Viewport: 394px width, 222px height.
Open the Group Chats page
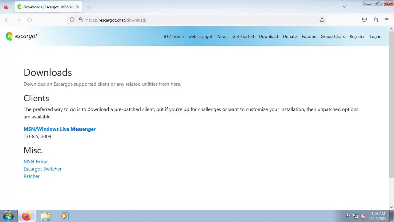coord(333,36)
